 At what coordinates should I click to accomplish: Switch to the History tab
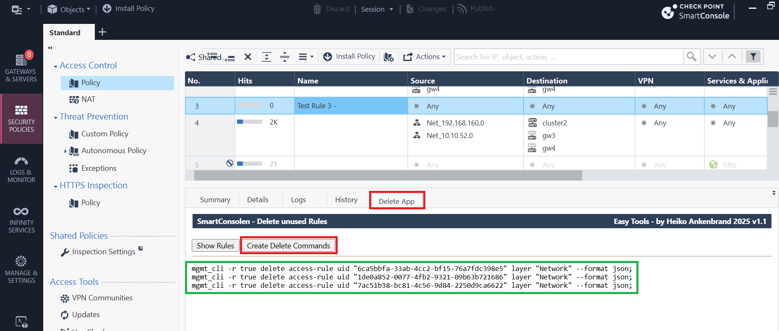click(x=346, y=200)
